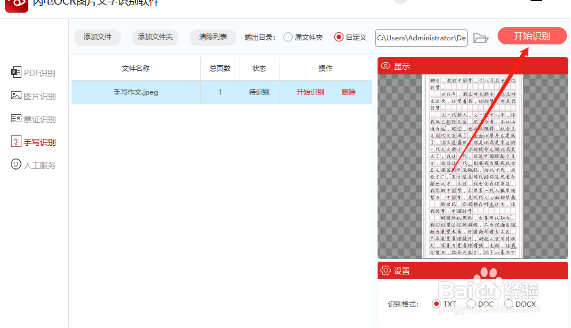Image resolution: width=571 pixels, height=328 pixels.
Task: Click 删除 for 手写作文.jpeg
Action: coord(349,92)
